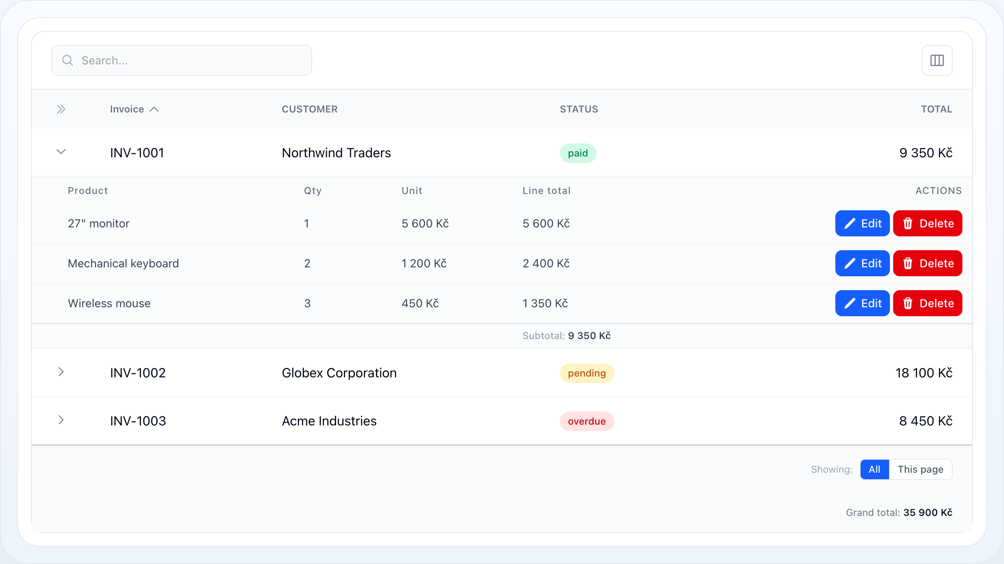Edit the Mechanical keyboard line item
The width and height of the screenshot is (1004, 564).
(x=863, y=263)
